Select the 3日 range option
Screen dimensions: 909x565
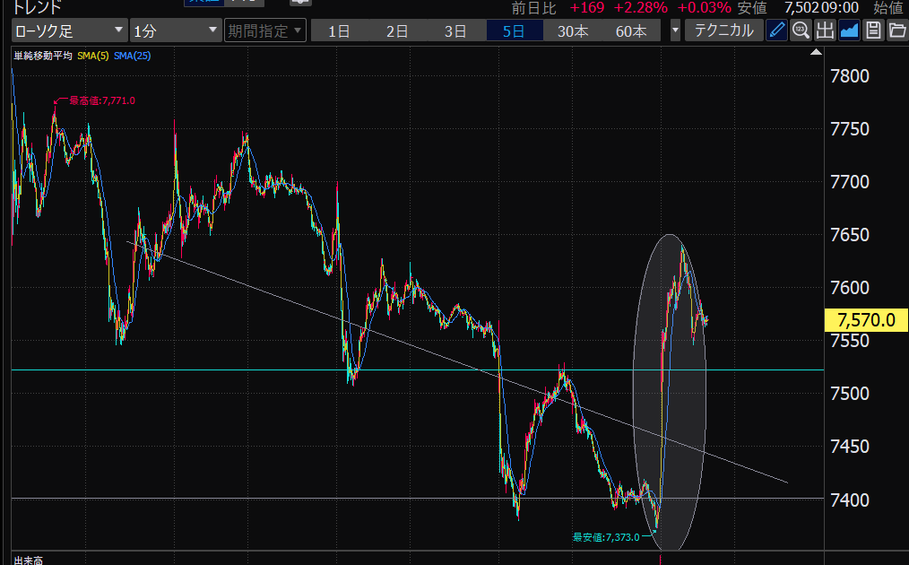pyautogui.click(x=455, y=30)
